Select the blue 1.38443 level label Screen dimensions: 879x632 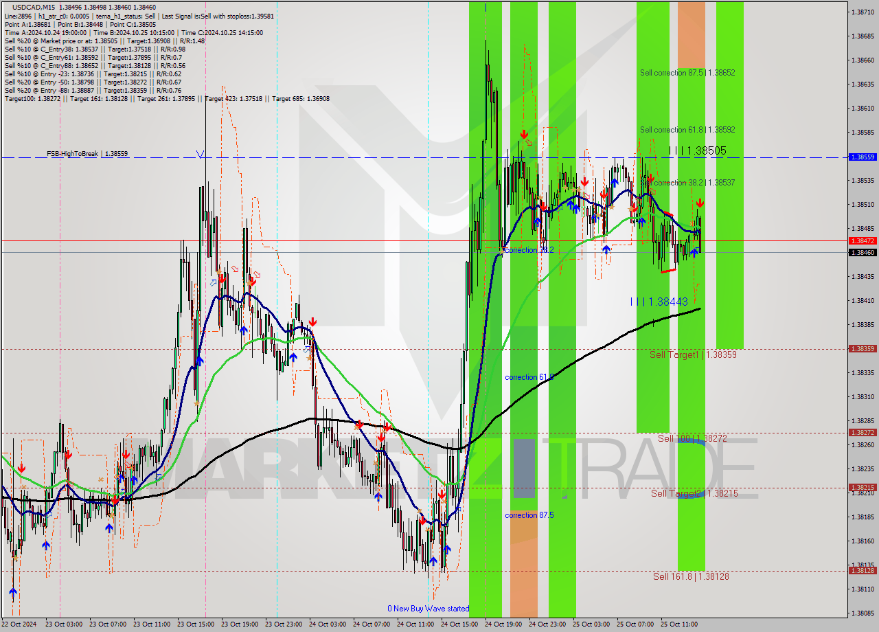click(659, 302)
